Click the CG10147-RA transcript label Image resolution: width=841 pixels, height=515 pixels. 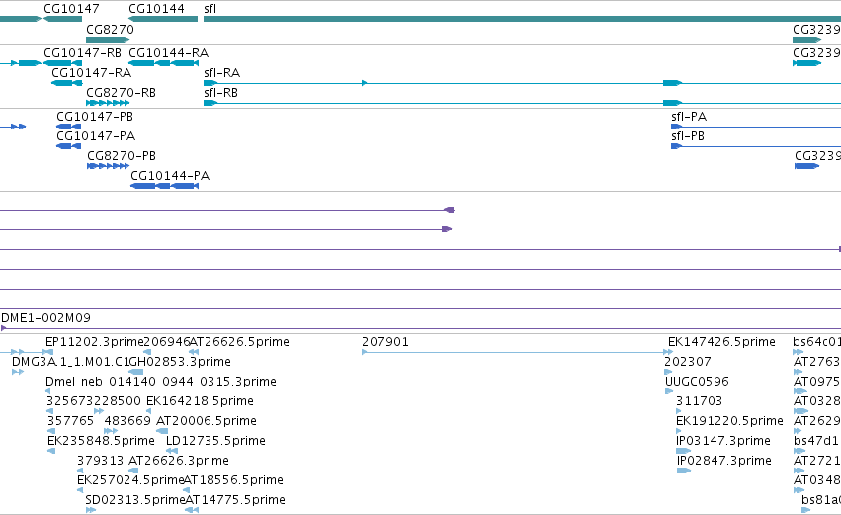(x=91, y=72)
